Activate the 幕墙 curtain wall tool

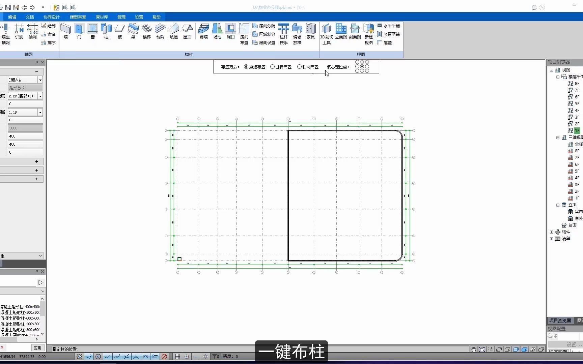(x=203, y=32)
